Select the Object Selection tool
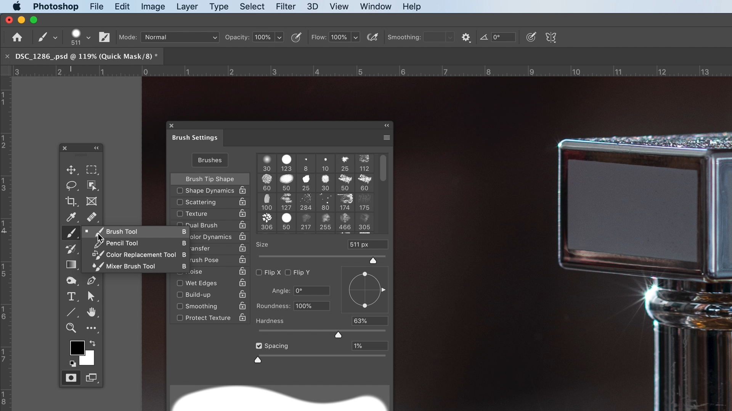Image resolution: width=732 pixels, height=411 pixels. coord(91,185)
